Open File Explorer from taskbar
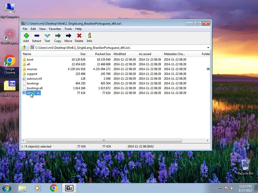Screen dimensions: 258x193 [22, 188]
